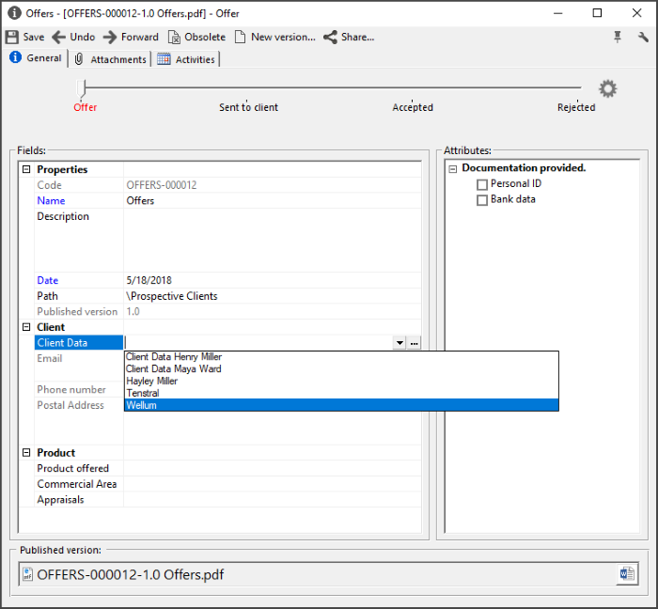
Task: Click the Offer workflow stage marker
Action: [83, 88]
